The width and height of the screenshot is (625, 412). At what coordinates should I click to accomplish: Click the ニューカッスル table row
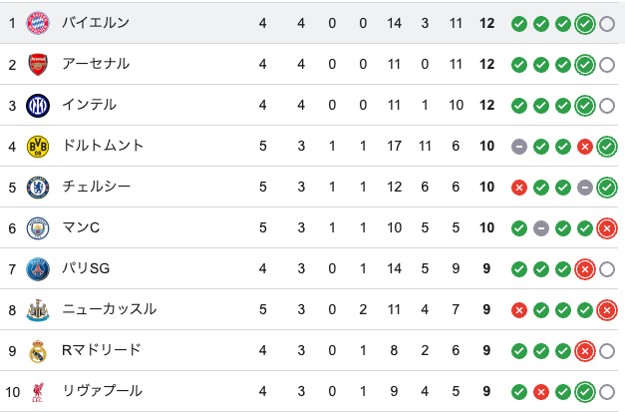pos(299,310)
